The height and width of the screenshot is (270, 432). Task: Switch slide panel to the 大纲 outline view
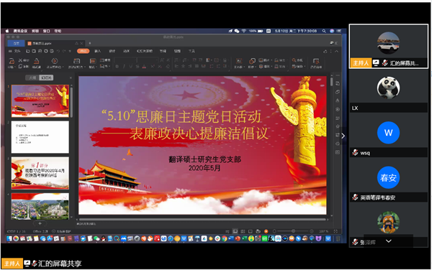click(32, 78)
